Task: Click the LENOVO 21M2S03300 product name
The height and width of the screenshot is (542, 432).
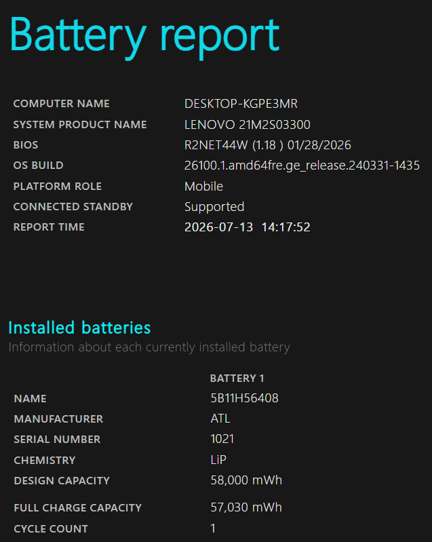Action: click(248, 124)
